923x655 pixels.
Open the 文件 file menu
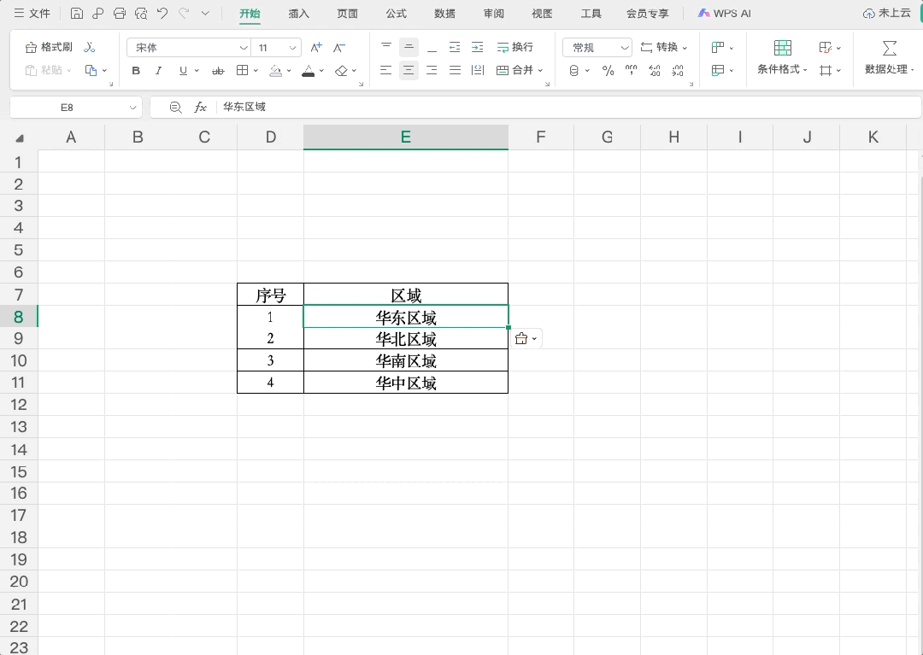click(32, 13)
